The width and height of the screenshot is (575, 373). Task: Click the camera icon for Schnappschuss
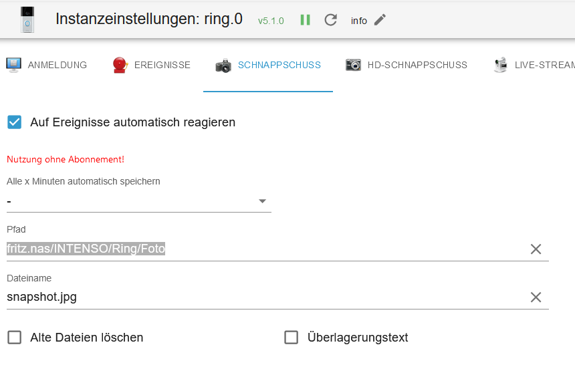tap(223, 66)
